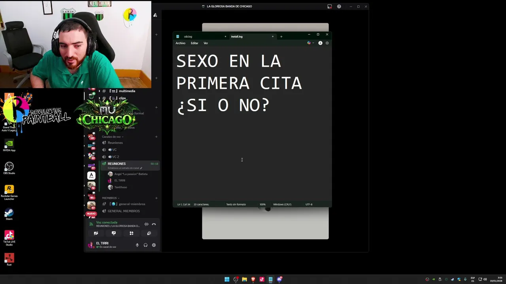Open Notepad Copilot icon

point(309,43)
